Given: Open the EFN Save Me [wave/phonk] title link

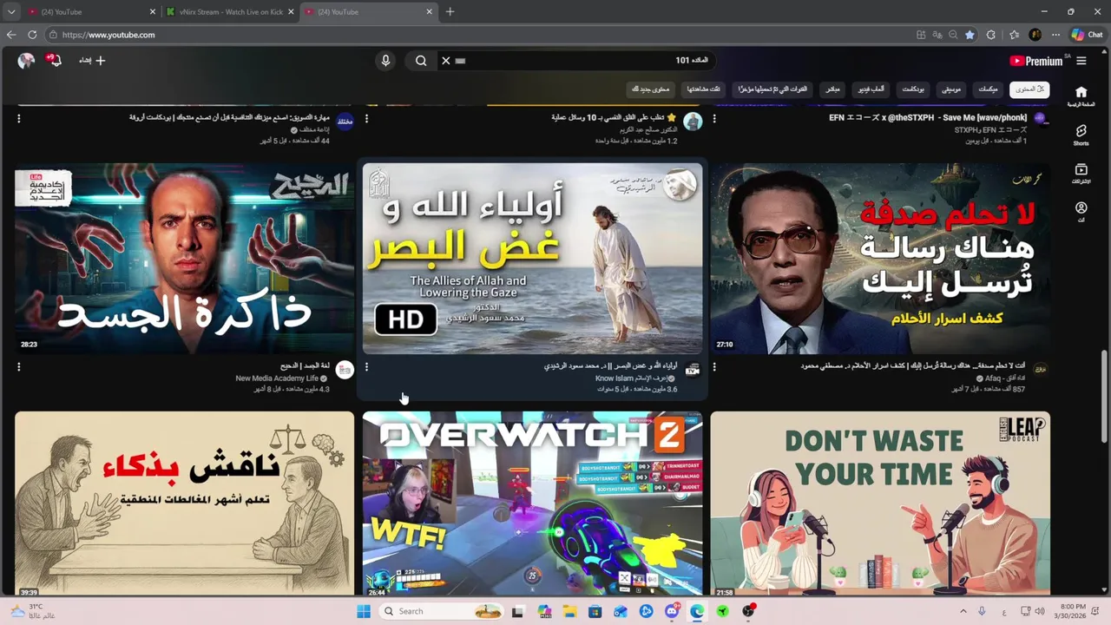Looking at the screenshot, I should (x=927, y=117).
